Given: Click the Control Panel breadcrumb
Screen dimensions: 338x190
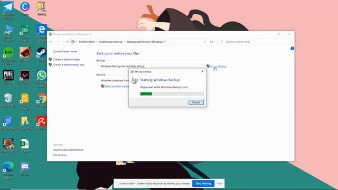Looking at the screenshot, I should (x=87, y=42).
